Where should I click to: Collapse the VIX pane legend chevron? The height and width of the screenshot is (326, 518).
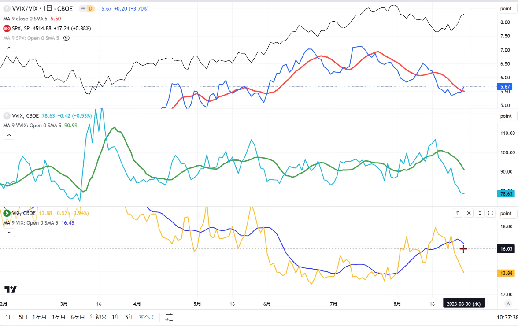9,233
